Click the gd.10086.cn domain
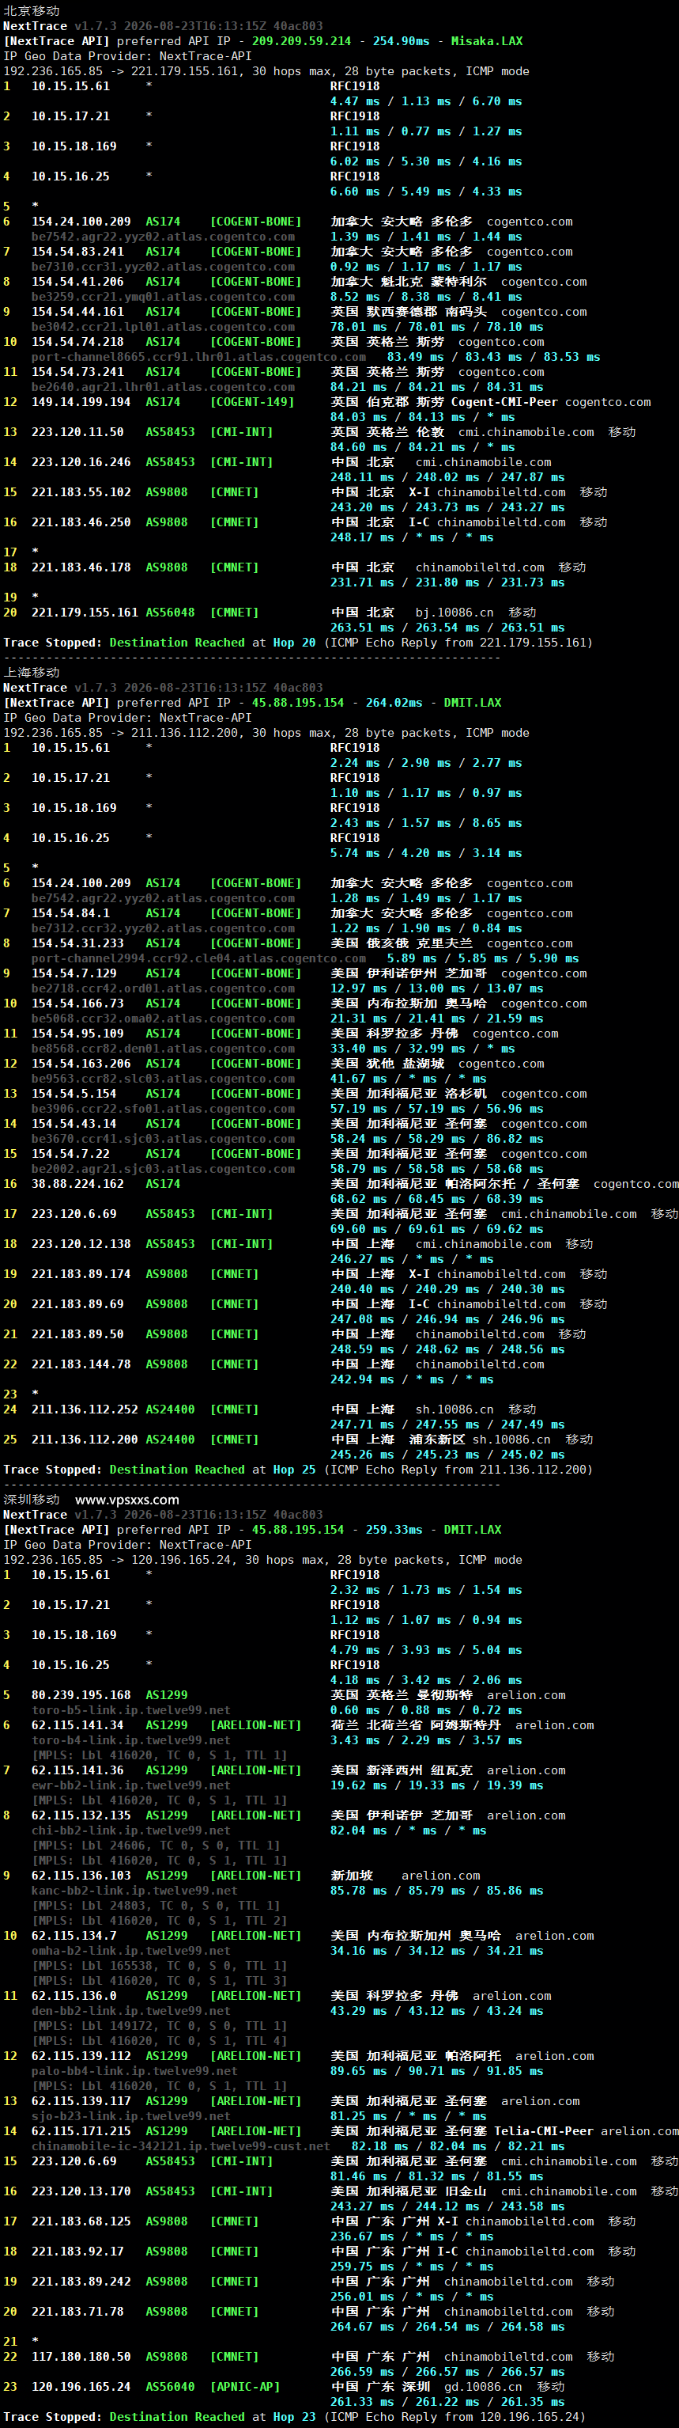Screen dimensions: 679x2428 pos(483,2388)
